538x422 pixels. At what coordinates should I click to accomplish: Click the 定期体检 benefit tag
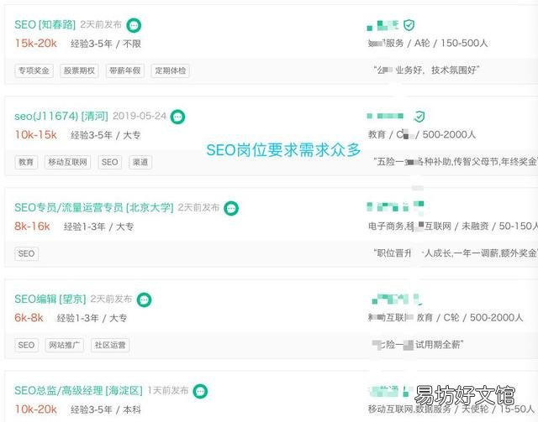click(170, 70)
